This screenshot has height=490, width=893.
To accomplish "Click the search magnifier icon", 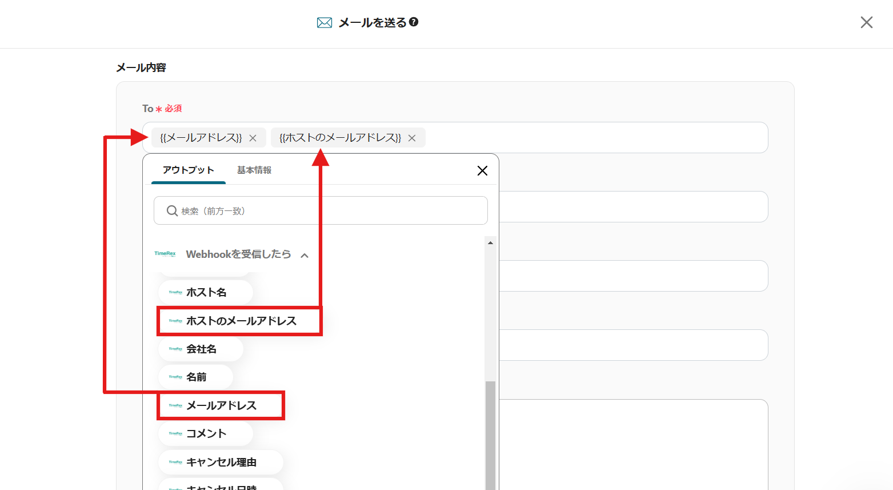I will (x=172, y=211).
